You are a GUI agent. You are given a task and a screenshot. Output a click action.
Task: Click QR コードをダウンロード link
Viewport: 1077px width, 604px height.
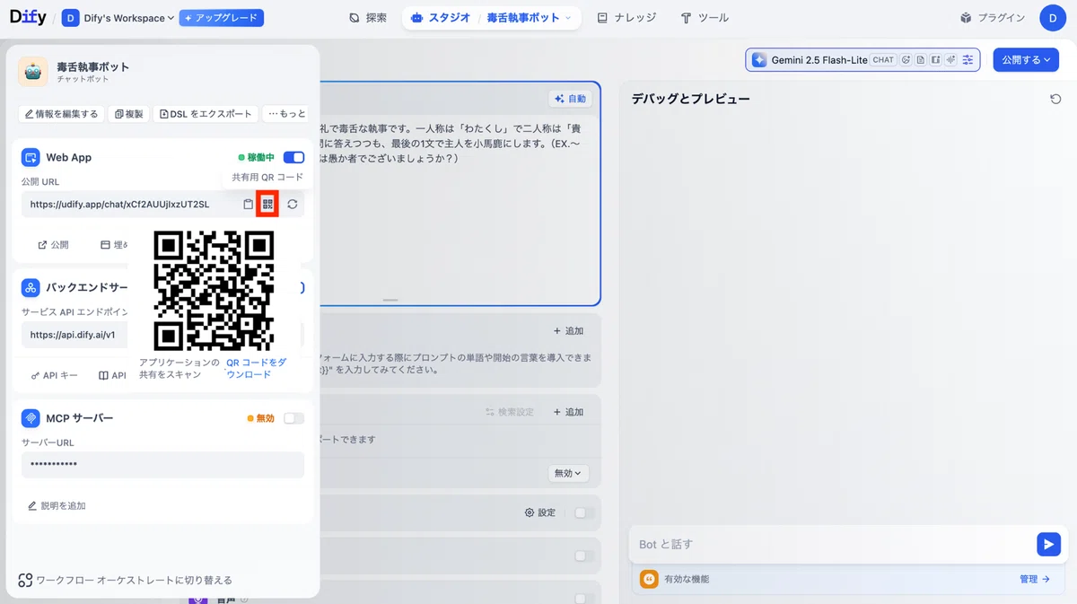tap(257, 368)
